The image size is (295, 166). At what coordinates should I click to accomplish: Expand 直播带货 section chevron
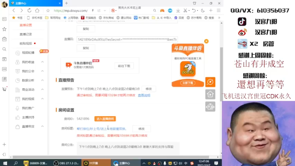tap(42, 127)
